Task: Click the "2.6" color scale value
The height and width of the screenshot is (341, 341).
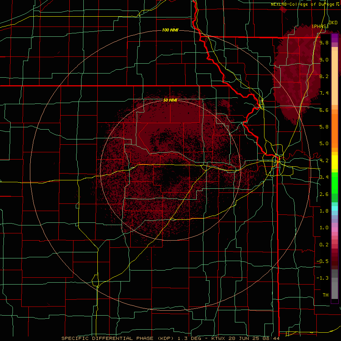Action: pyautogui.click(x=324, y=194)
